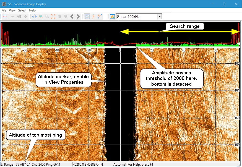
Task: Toggle the line digitize tool
Action: coord(100,17)
